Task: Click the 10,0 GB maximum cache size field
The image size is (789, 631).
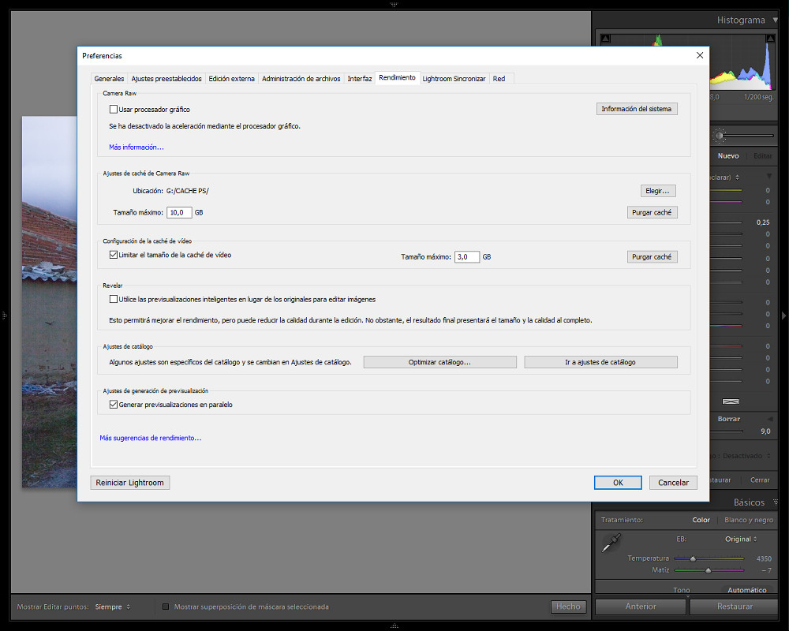Action: 178,212
